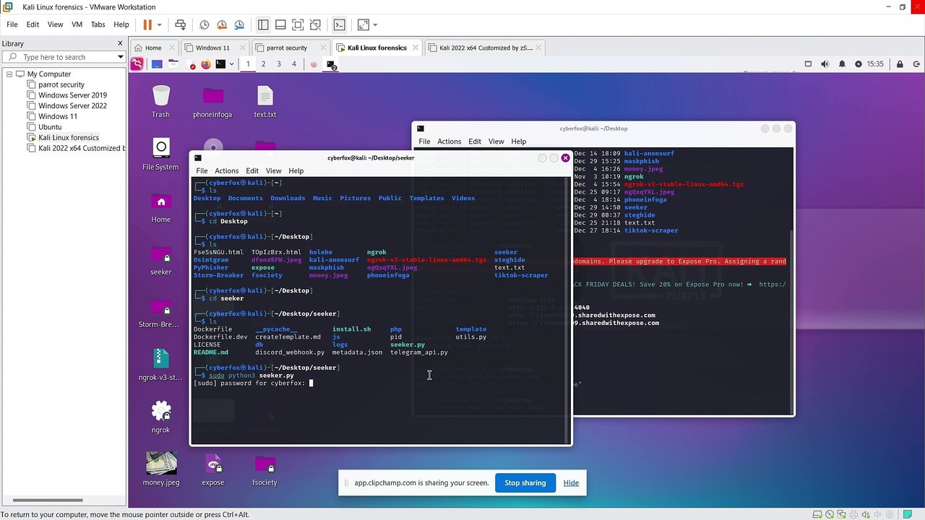Select Windows Server 2019 in the library
Image resolution: width=925 pixels, height=520 pixels.
pyautogui.click(x=72, y=95)
